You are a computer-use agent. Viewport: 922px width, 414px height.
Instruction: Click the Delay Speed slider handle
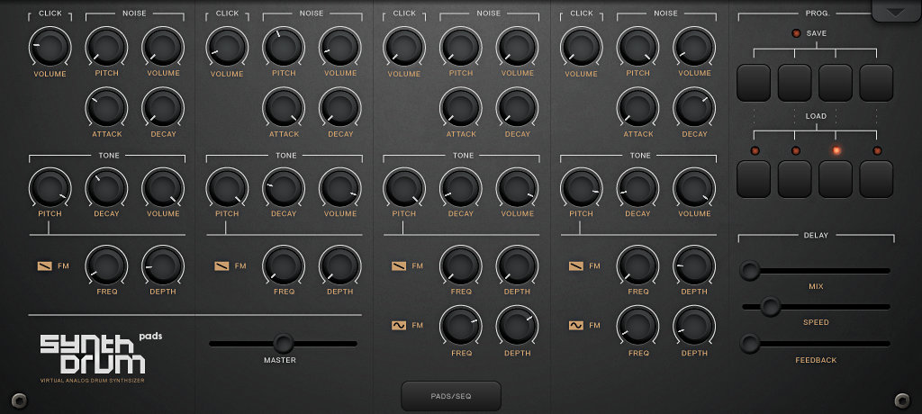tap(770, 307)
